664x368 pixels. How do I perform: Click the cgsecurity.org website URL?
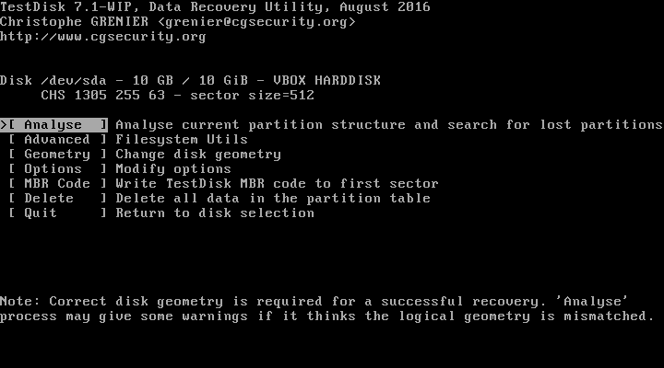click(x=103, y=37)
